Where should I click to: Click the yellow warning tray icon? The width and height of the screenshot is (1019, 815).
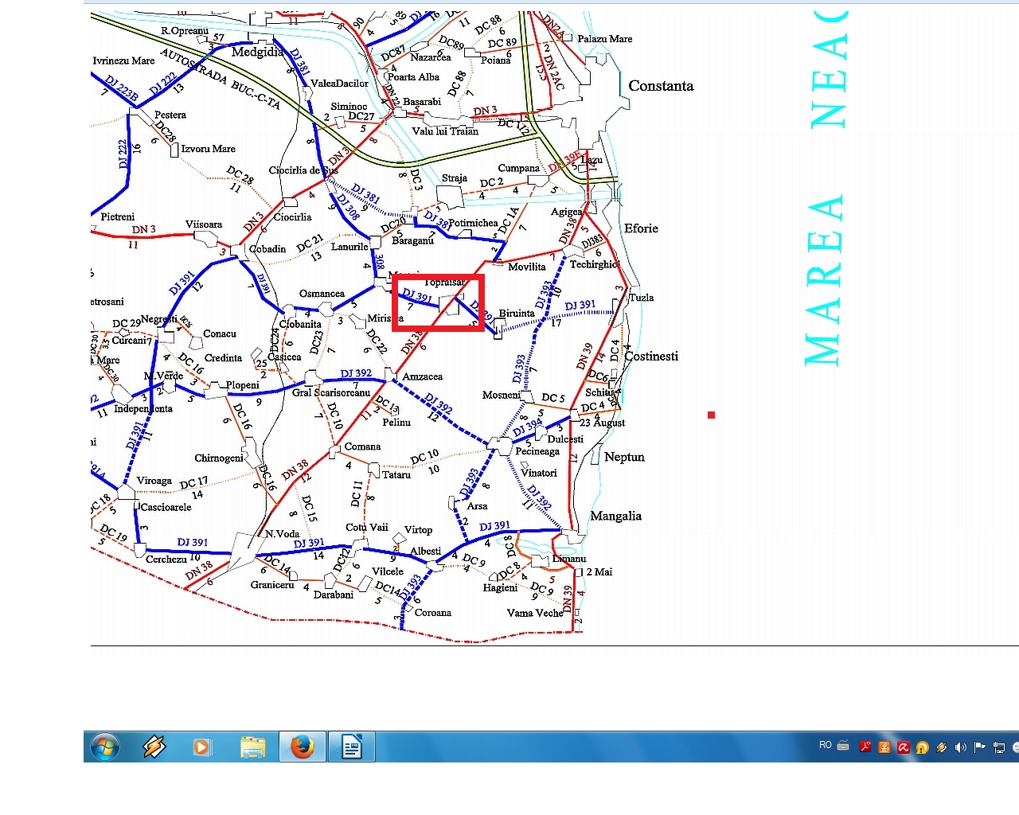[922, 747]
